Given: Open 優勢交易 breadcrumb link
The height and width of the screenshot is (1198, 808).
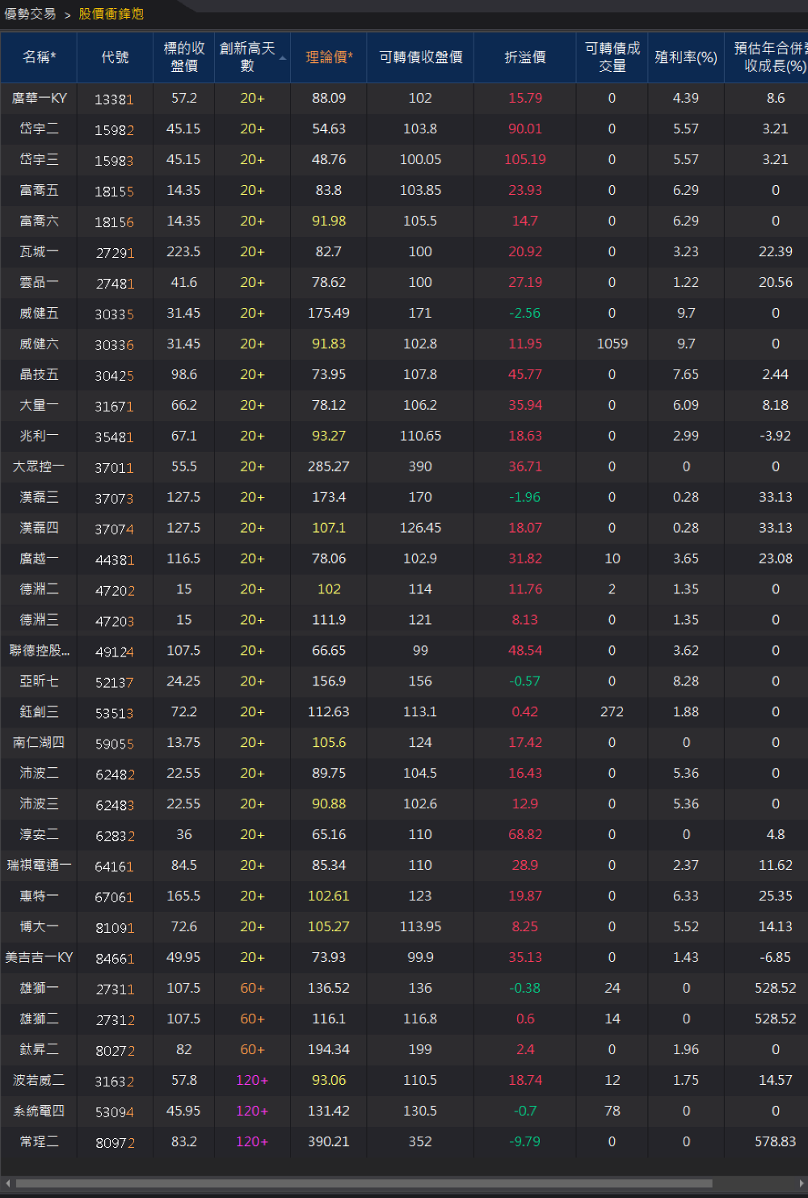Looking at the screenshot, I should (x=30, y=14).
